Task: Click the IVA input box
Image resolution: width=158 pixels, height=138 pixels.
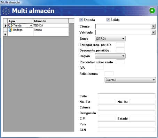Action: point(100,67)
